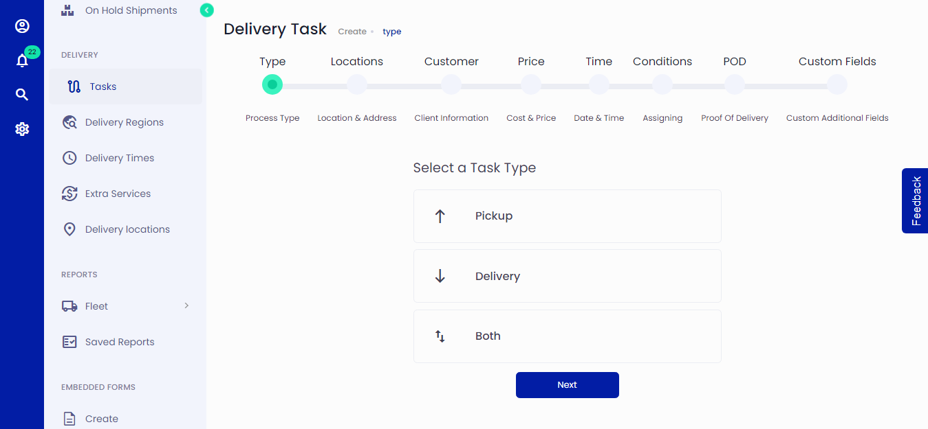Image resolution: width=928 pixels, height=429 pixels.
Task: Click the Extra Services icon
Action: click(x=69, y=193)
